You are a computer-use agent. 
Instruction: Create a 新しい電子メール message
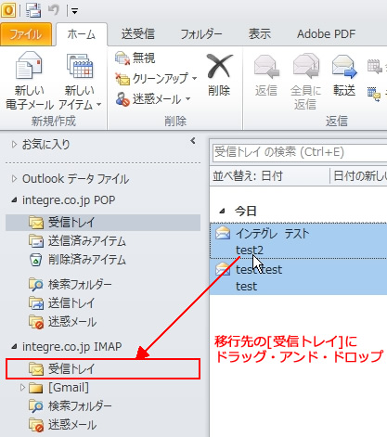(x=29, y=81)
